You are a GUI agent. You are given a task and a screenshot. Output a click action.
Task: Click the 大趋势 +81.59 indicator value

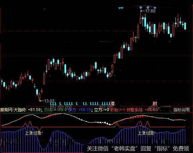tap(27, 110)
